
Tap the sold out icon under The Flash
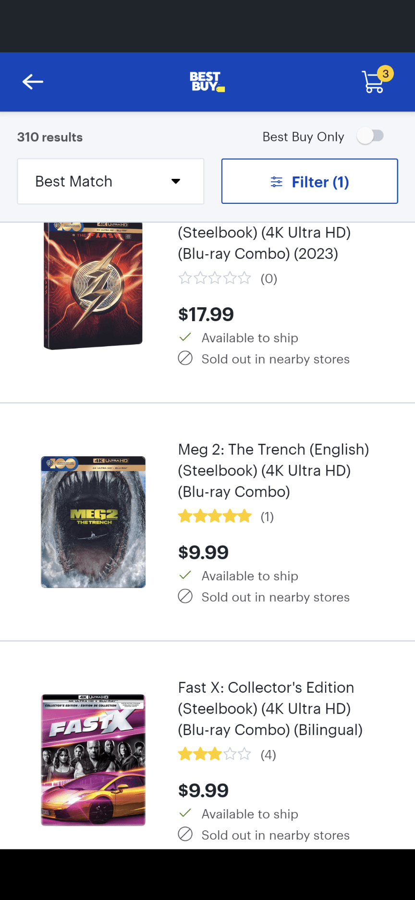pyautogui.click(x=184, y=359)
